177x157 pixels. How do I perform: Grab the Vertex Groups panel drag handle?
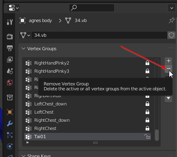[171, 49]
